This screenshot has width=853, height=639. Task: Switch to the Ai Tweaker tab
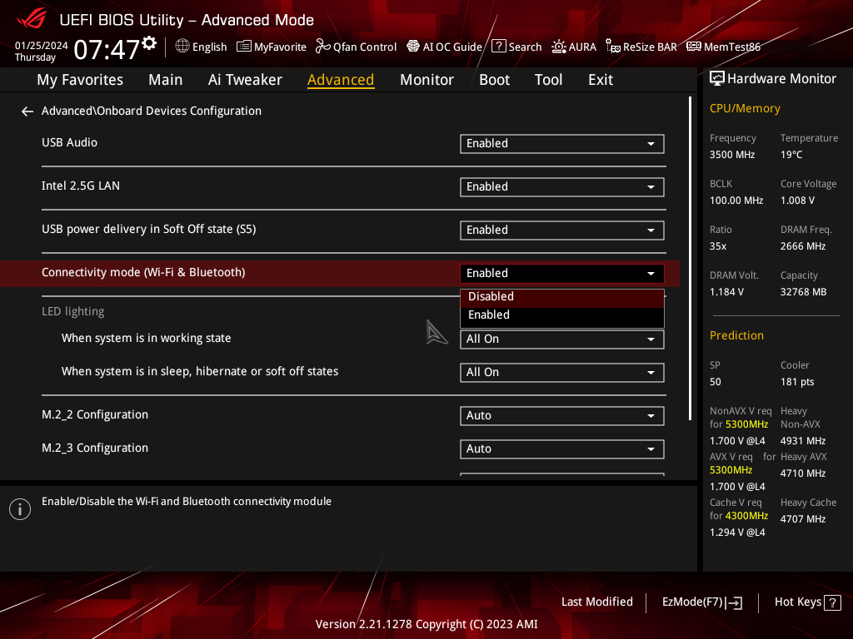(x=245, y=80)
